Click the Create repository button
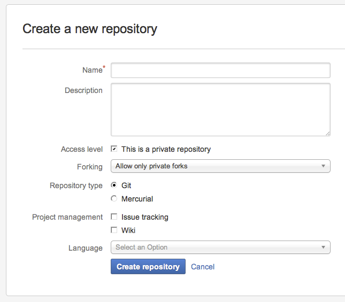Image resolution: width=345 pixels, height=302 pixels. (x=148, y=266)
